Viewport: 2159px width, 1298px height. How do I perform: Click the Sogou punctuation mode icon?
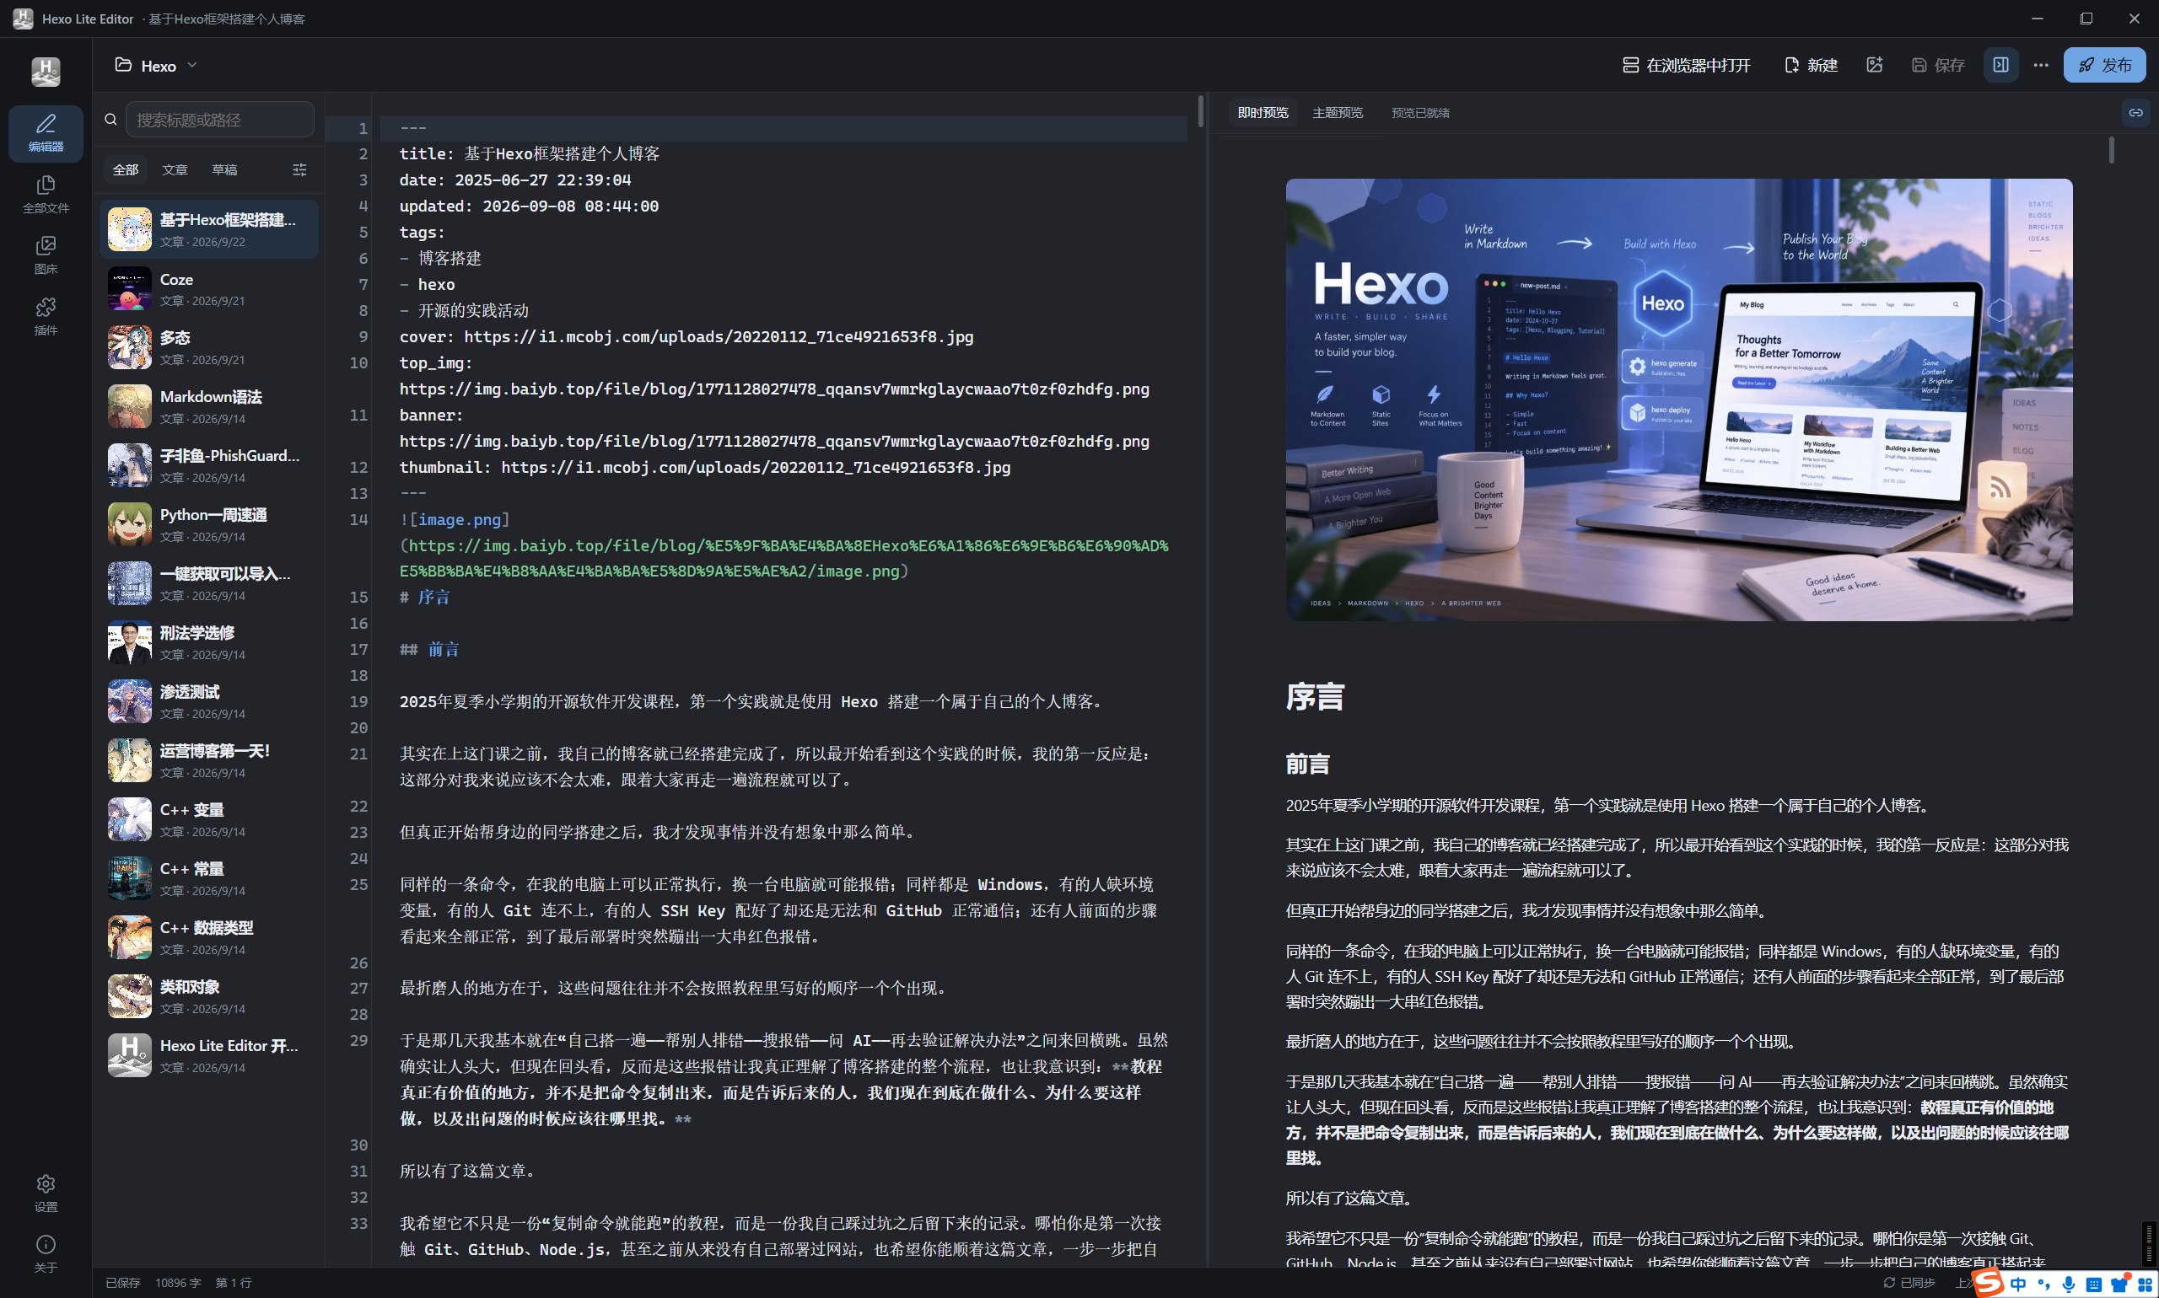coord(2043,1284)
